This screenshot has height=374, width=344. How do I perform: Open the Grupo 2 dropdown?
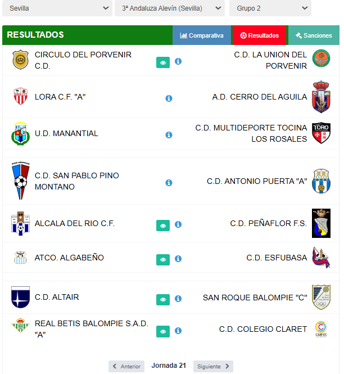pos(270,8)
